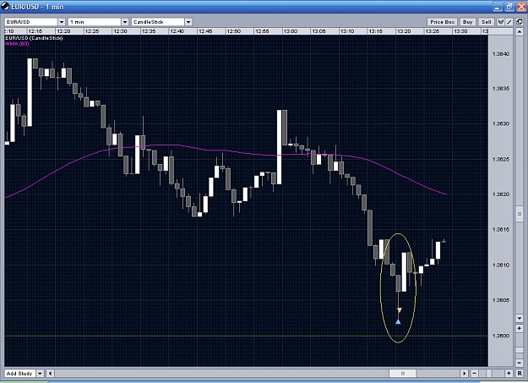The width and height of the screenshot is (528, 383).
Task: Open the 1 min timeframe dropdown
Action: pyautogui.click(x=125, y=22)
